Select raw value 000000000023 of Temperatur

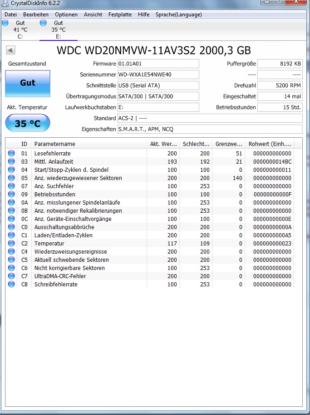tap(272, 244)
